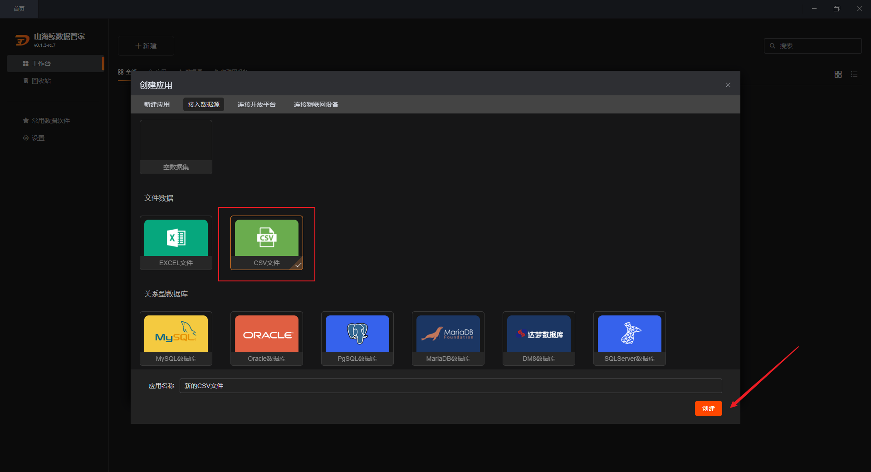The image size is (871, 472).
Task: Click the orange 创建 button
Action: 709,408
